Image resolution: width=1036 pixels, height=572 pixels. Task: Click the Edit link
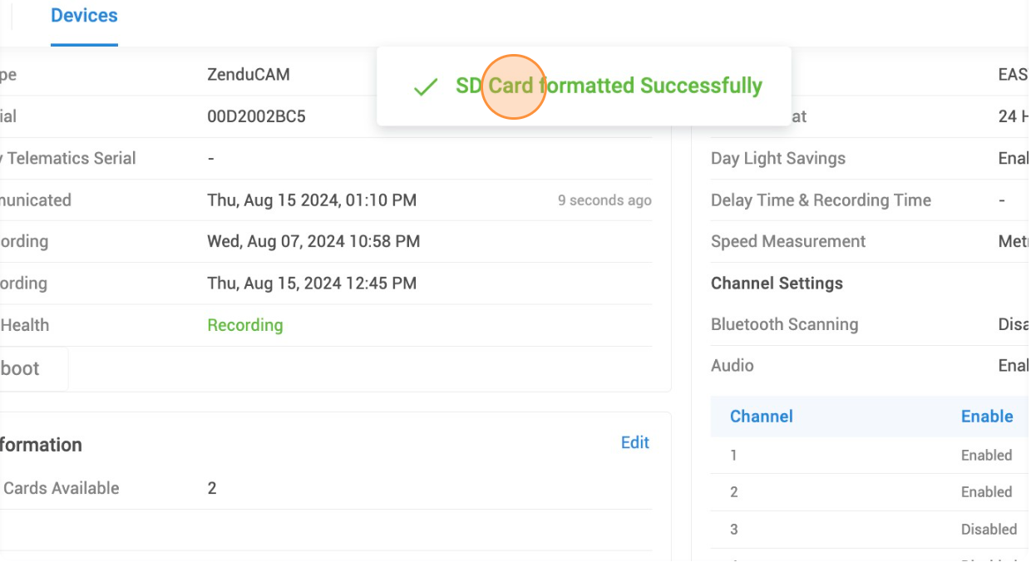coord(634,442)
